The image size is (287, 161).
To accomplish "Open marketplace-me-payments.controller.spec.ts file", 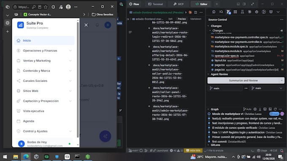I will (241, 37).
